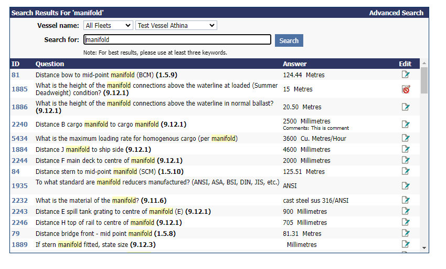The height and width of the screenshot is (269, 446).
Task: Edit maximum loading rate answer
Action: [x=405, y=139]
